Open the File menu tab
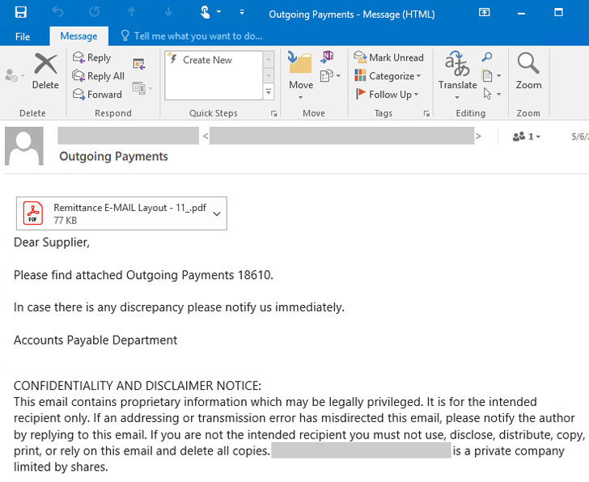The height and width of the screenshot is (482, 589). point(23,36)
